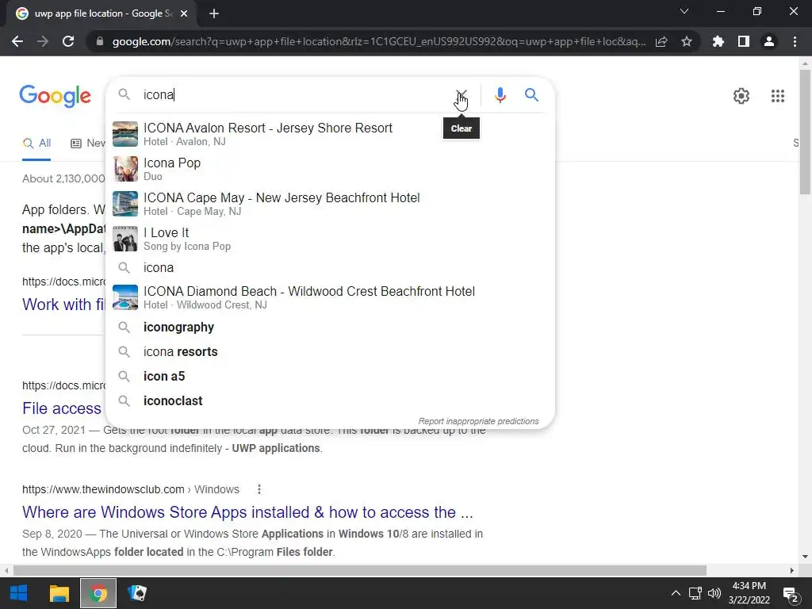Open Chrome three-dot menu
Screen dimensions: 812x609
click(x=795, y=41)
